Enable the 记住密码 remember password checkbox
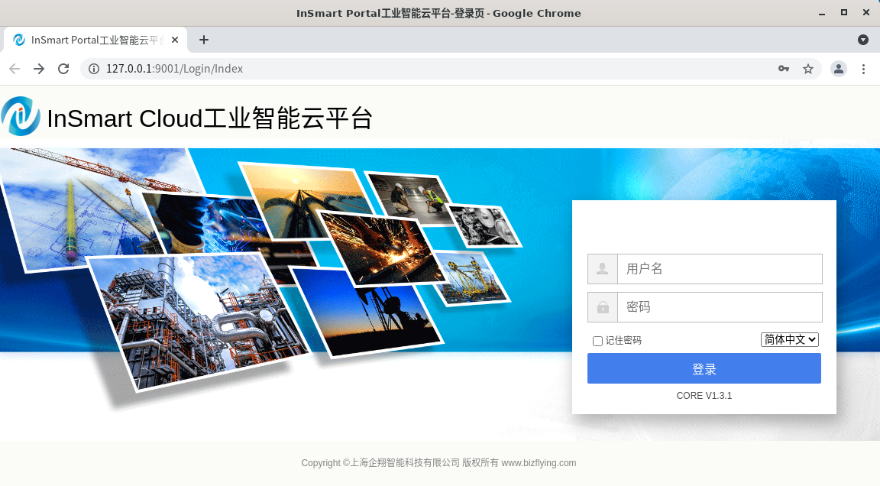Viewport: 880px width, 486px height. click(597, 341)
